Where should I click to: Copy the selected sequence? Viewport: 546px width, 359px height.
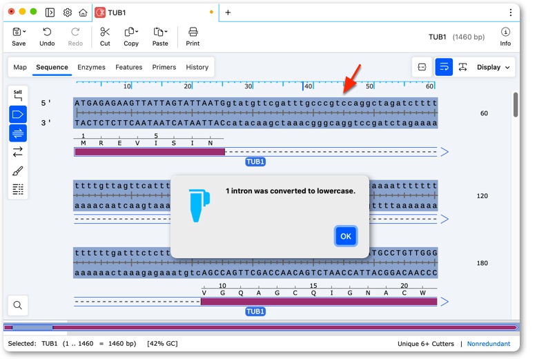pyautogui.click(x=131, y=36)
